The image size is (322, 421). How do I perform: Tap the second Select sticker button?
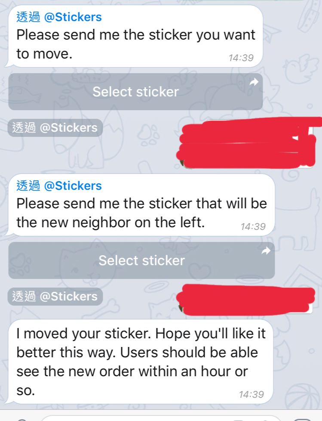pos(141,260)
